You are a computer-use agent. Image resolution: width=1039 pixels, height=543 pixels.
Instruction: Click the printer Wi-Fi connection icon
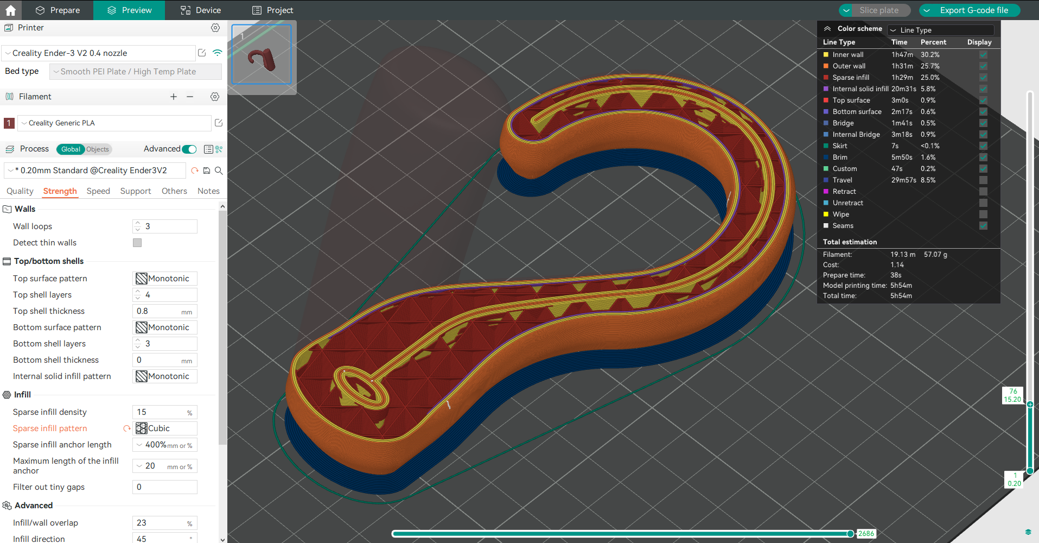click(218, 53)
